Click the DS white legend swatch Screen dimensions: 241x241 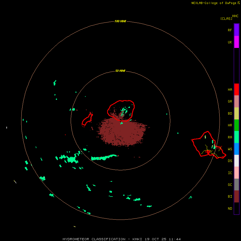pos(236,161)
